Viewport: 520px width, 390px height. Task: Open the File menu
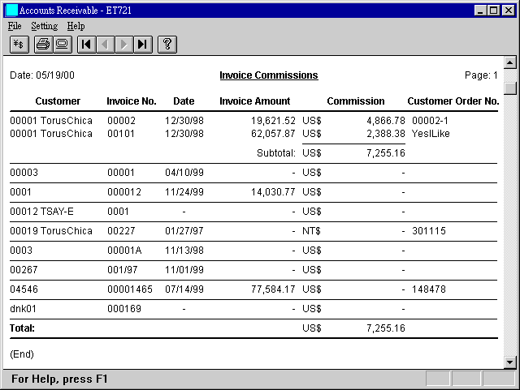[15, 26]
